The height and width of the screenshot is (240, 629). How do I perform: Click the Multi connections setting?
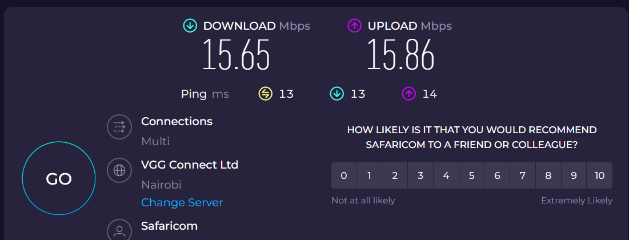click(155, 141)
